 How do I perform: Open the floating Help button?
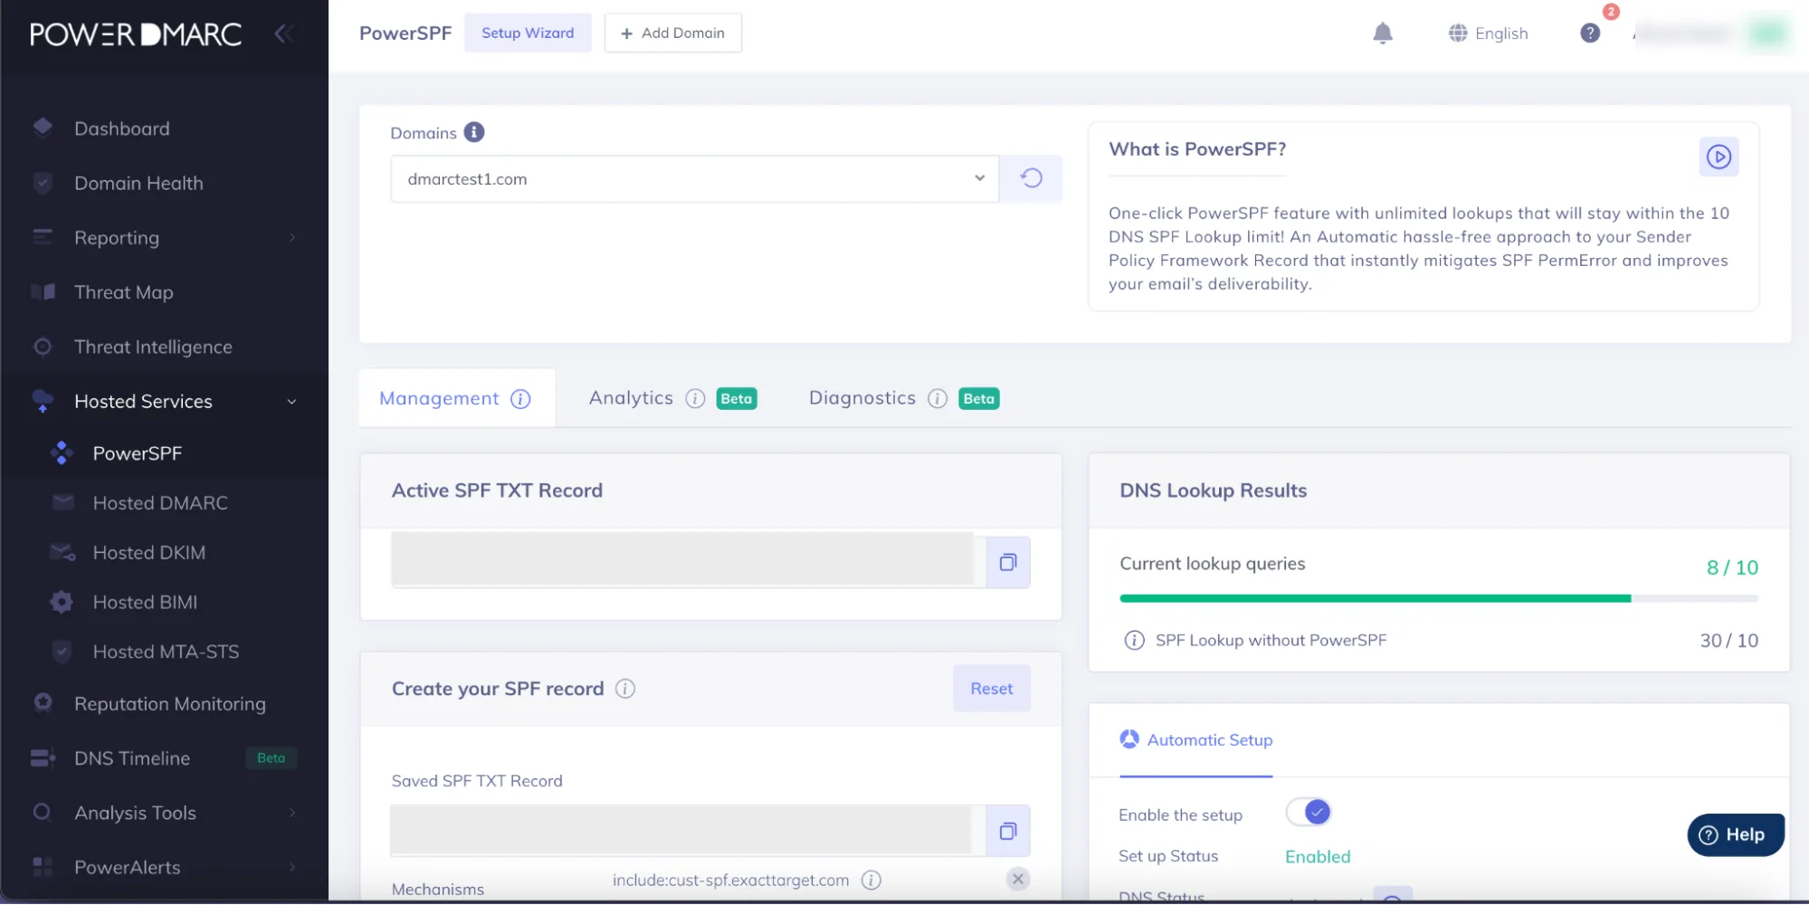[1735, 834]
